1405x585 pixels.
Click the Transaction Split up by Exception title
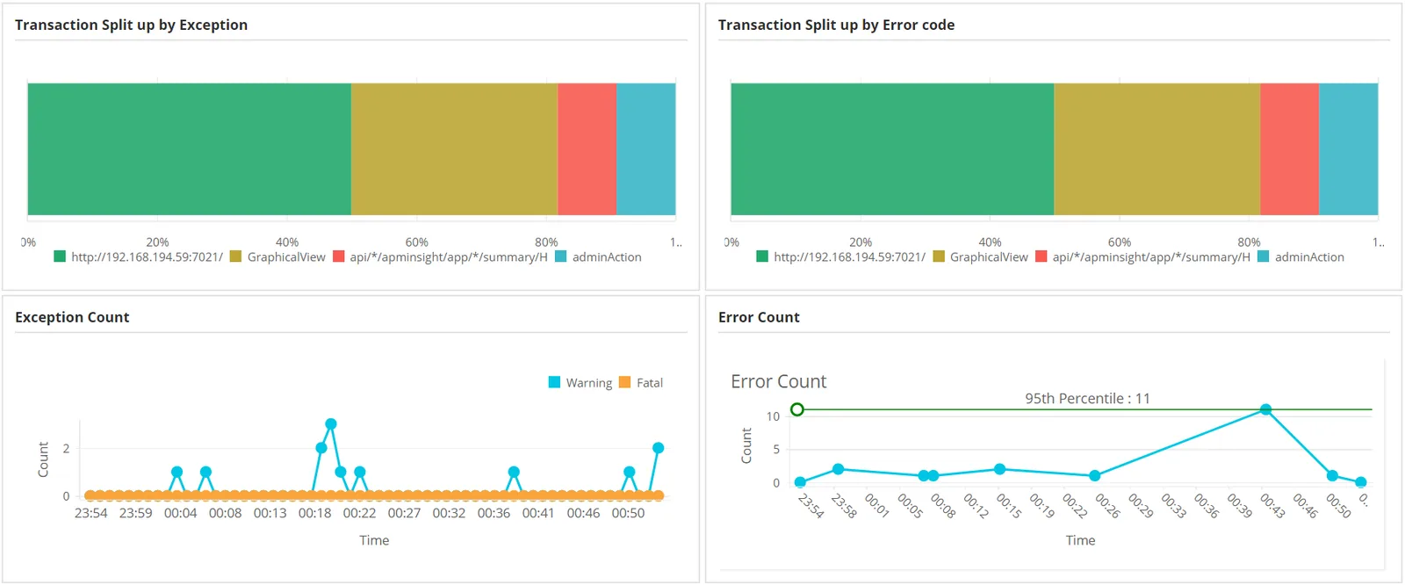click(131, 25)
